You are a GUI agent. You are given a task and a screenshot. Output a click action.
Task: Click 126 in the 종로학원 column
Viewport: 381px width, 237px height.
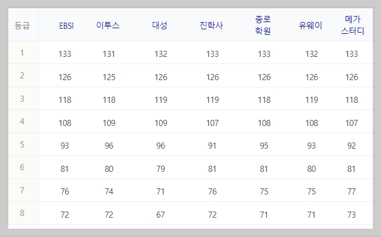[264, 77]
